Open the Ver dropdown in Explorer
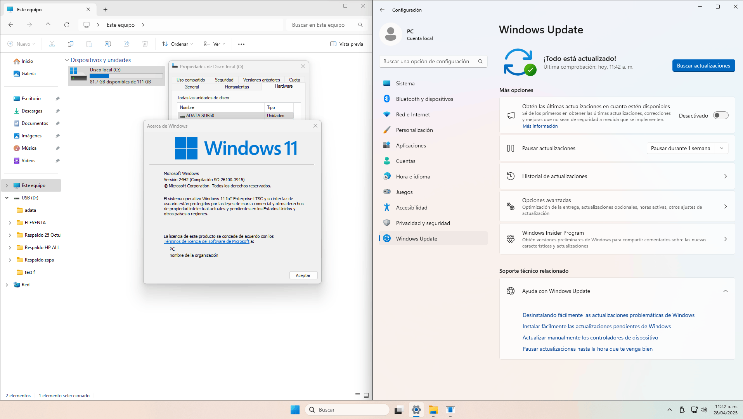The height and width of the screenshot is (419, 743). (x=215, y=44)
